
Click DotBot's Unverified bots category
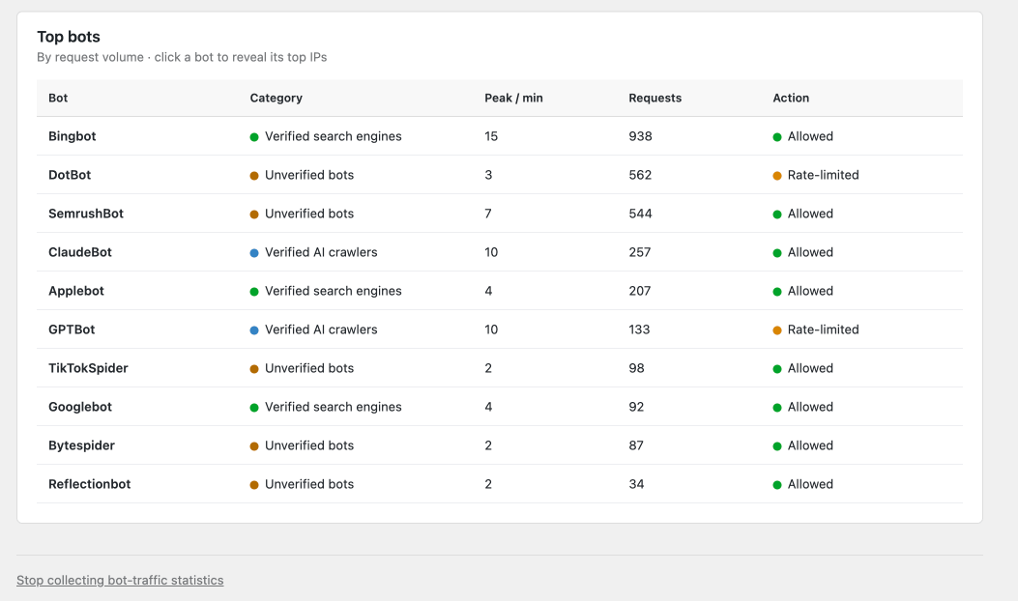pos(302,175)
